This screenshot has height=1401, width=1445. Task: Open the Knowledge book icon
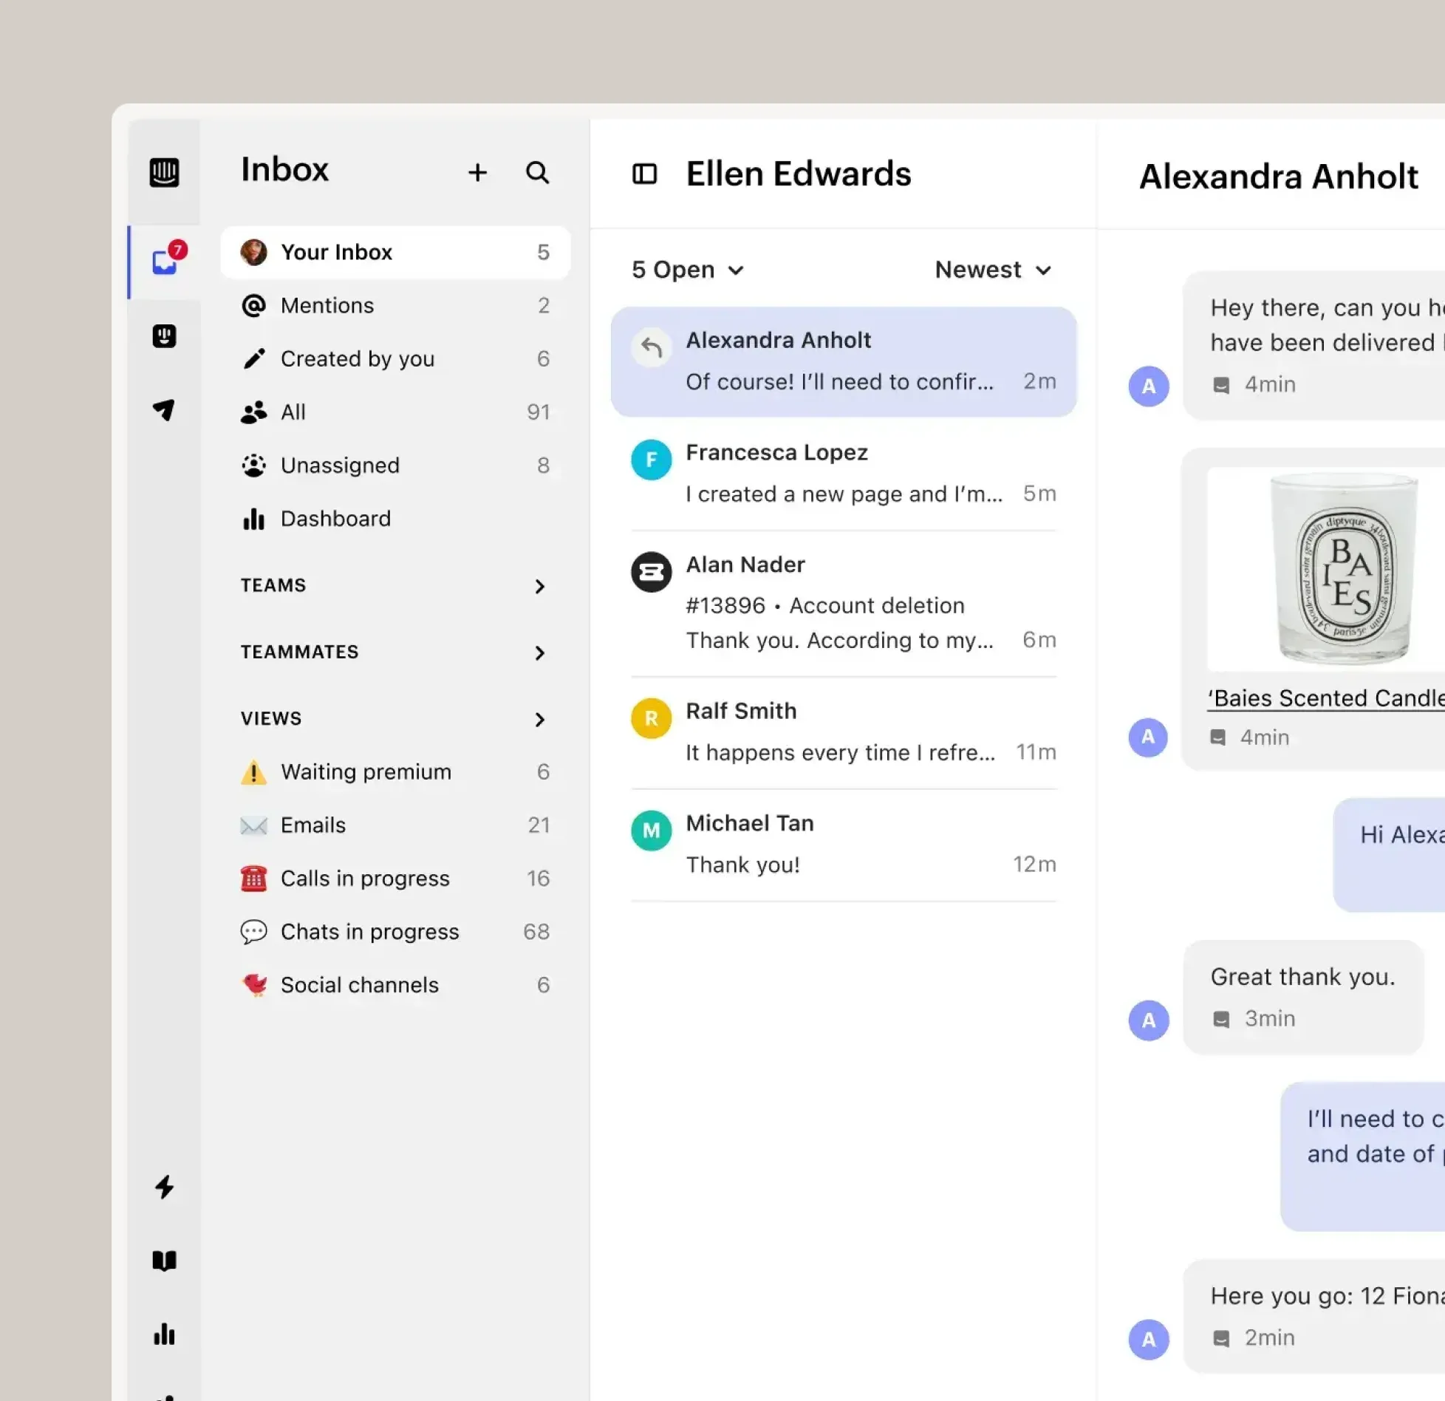point(164,1261)
